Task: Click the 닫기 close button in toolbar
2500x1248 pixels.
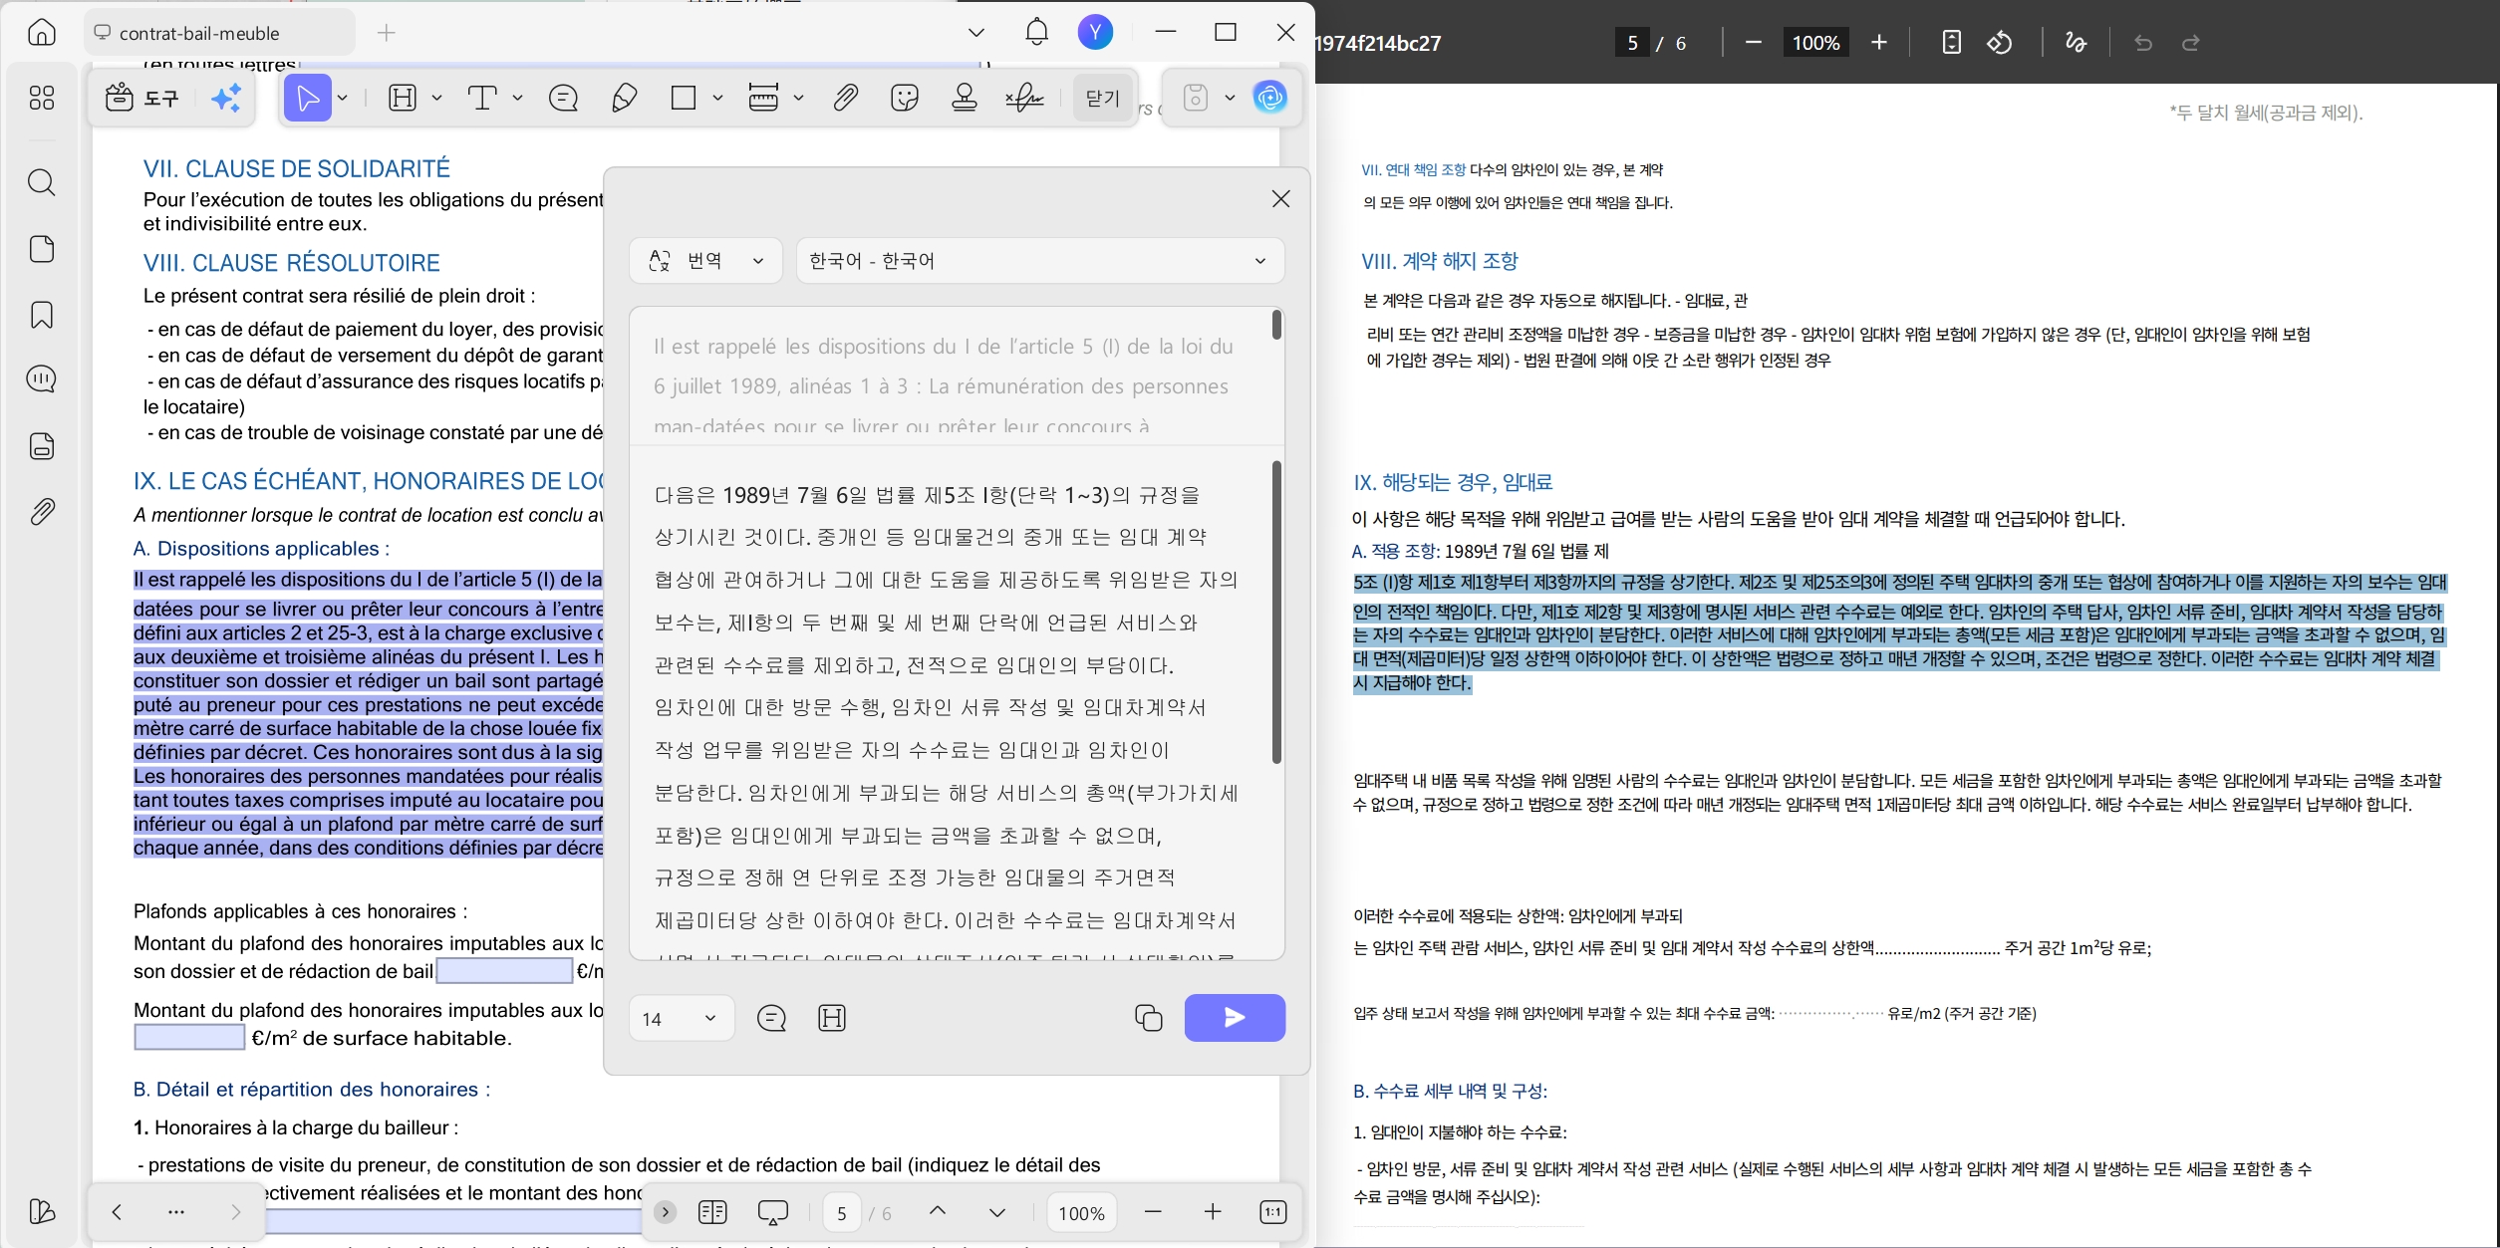Action: pyautogui.click(x=1103, y=98)
